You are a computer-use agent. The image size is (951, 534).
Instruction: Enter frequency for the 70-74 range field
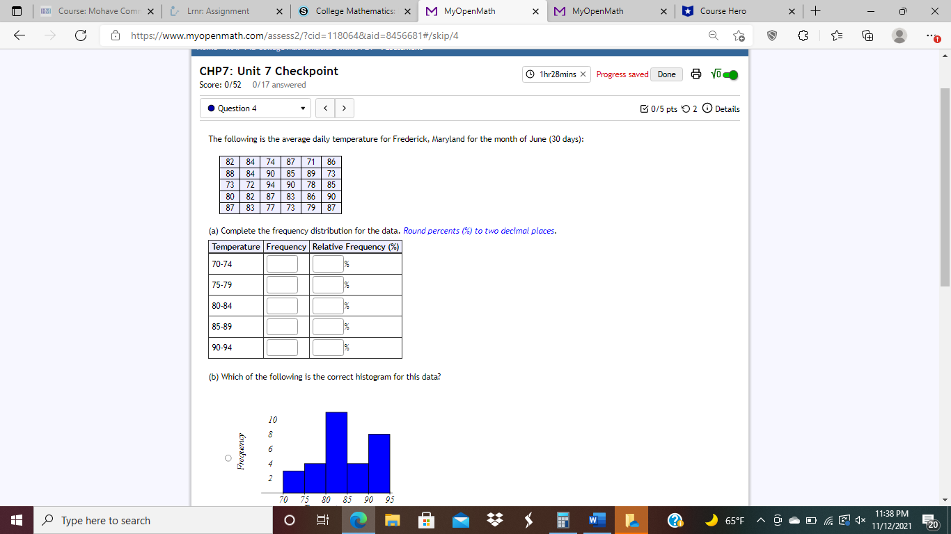coord(281,264)
